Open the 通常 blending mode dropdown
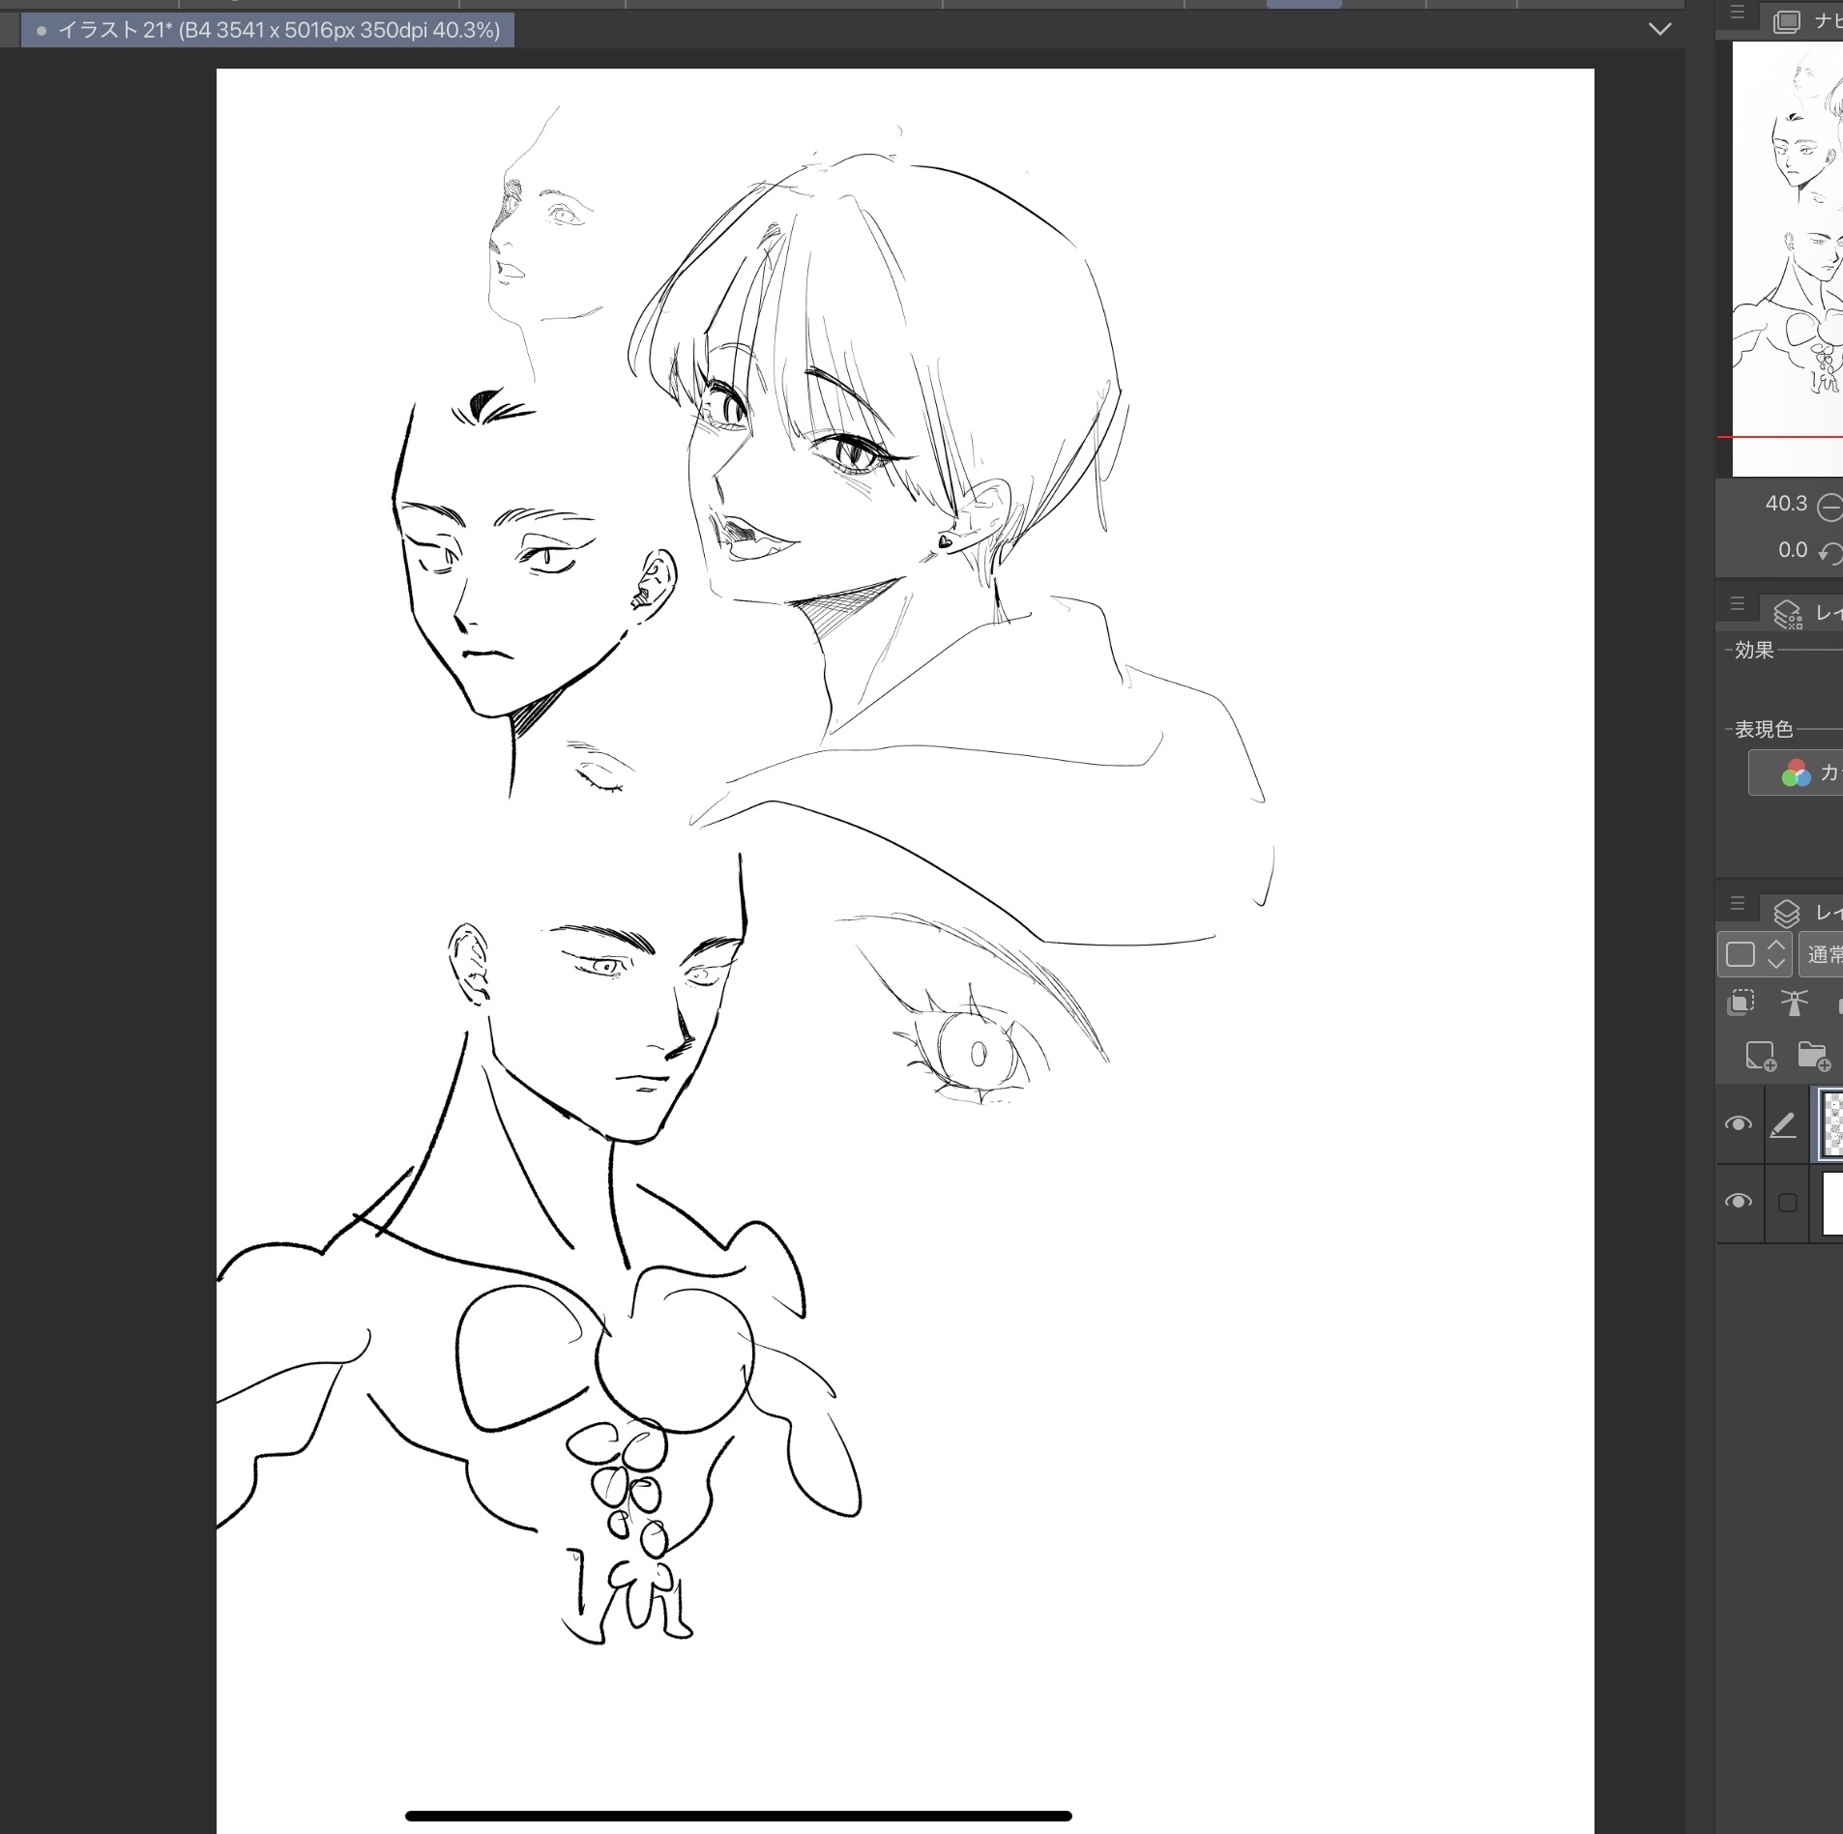This screenshot has height=1834, width=1843. coord(1822,954)
